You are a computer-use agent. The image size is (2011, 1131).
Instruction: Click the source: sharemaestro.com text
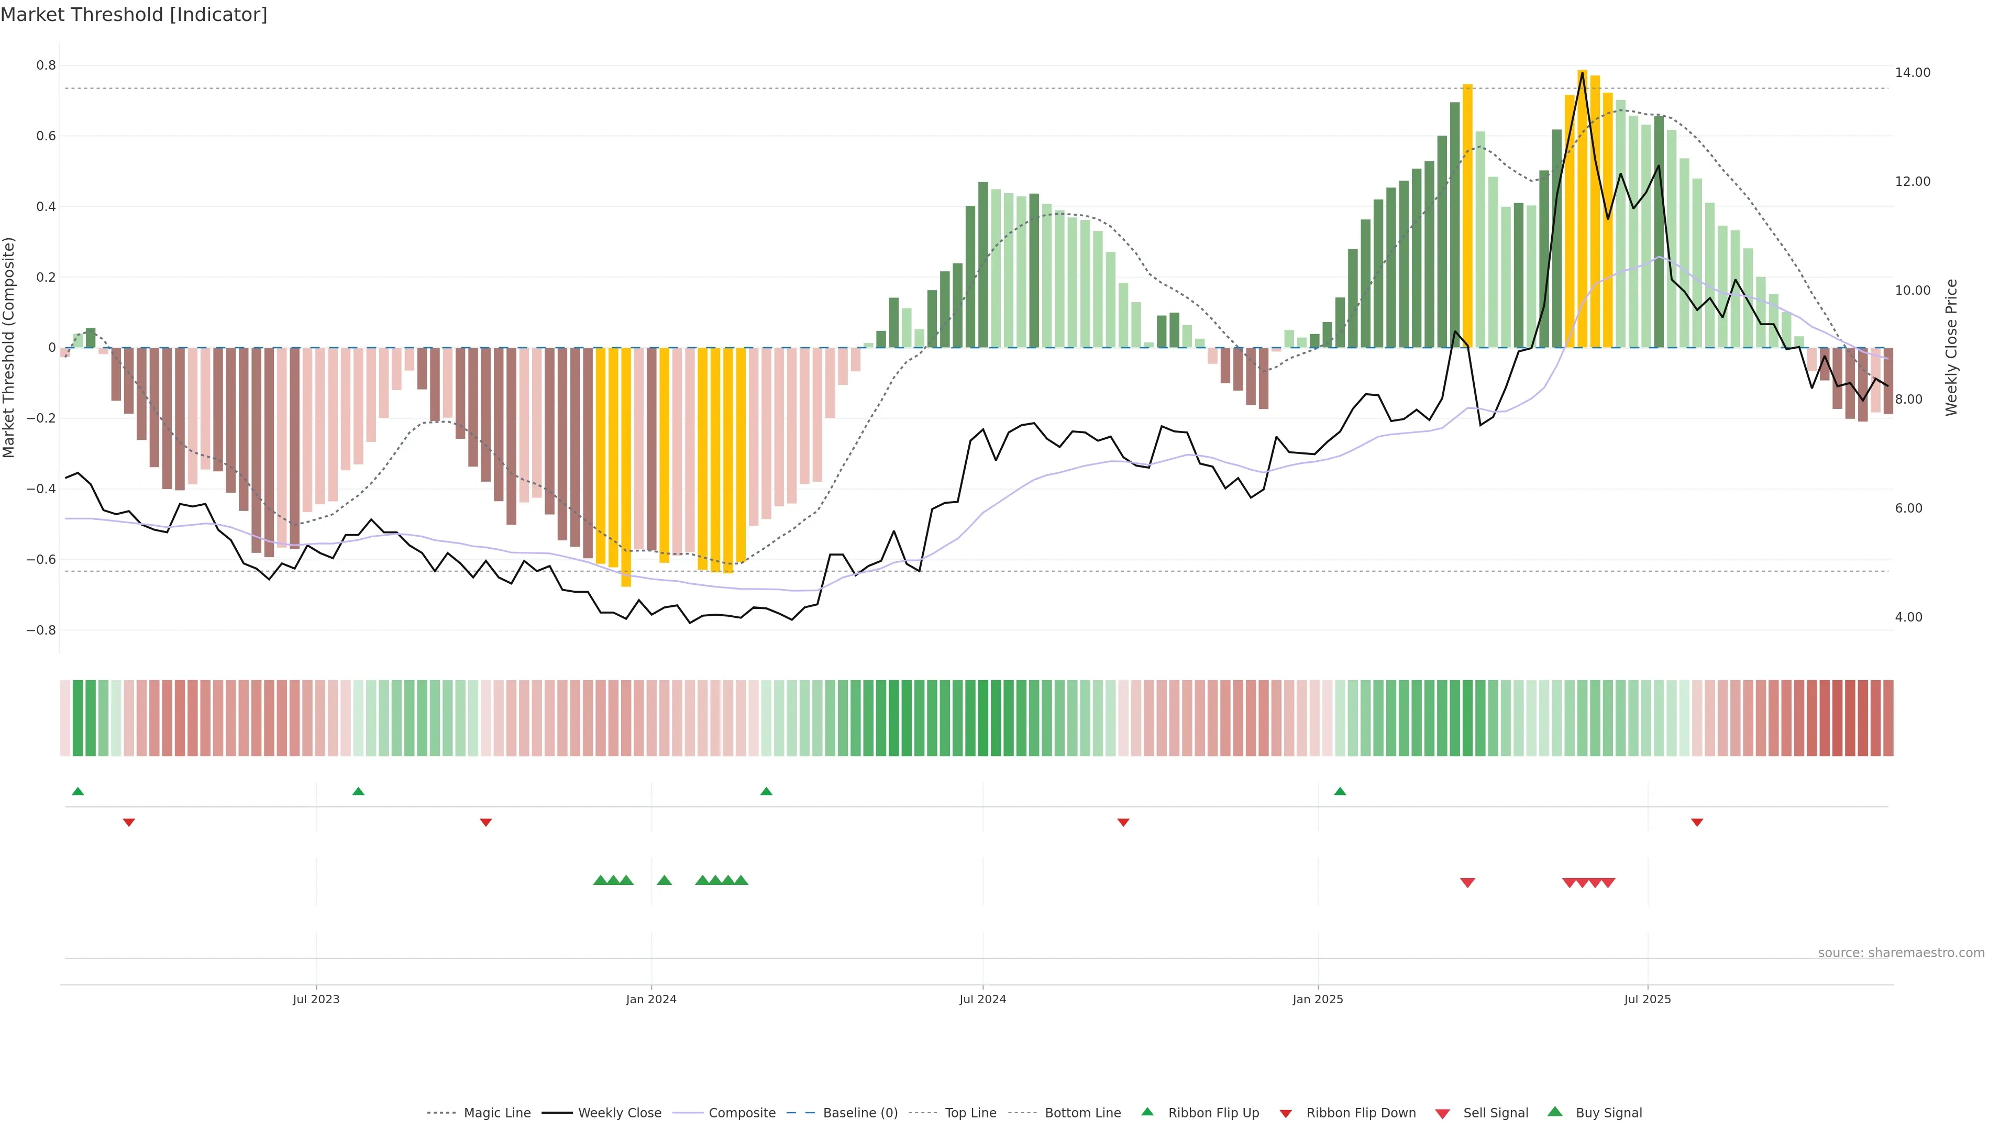pyautogui.click(x=1901, y=953)
